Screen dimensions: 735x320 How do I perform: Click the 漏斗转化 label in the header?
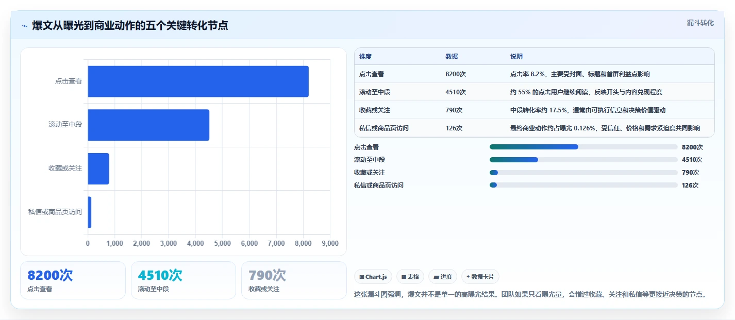[700, 23]
